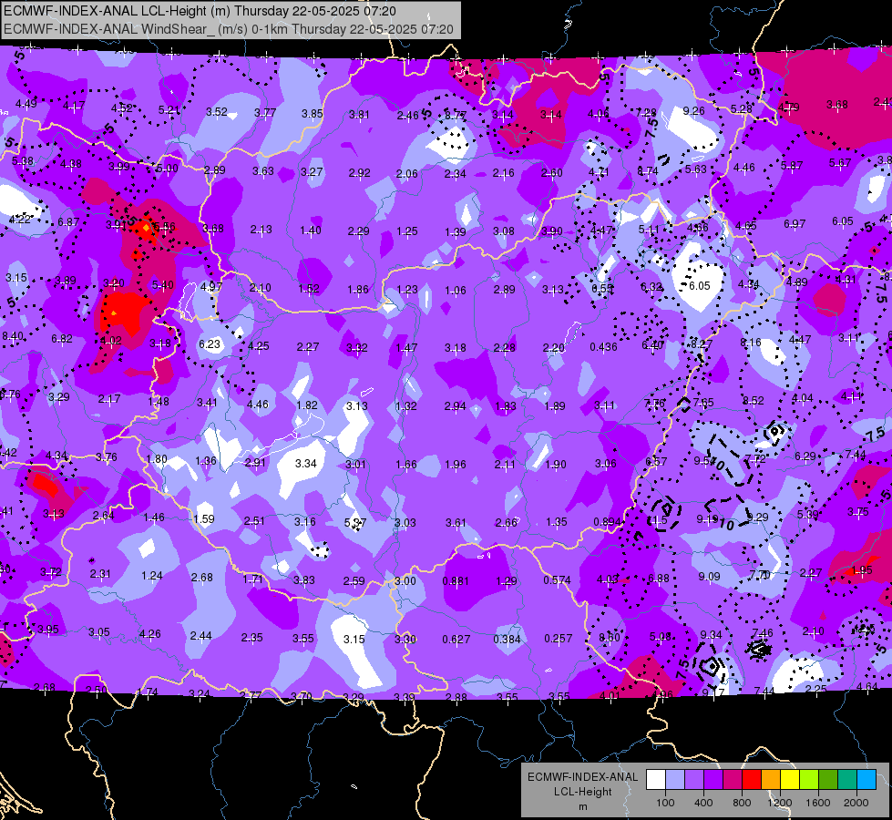Click the wind shear value '8.60'

tap(610, 638)
